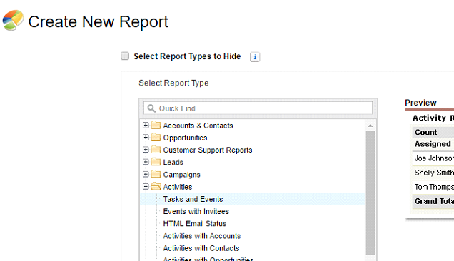Viewport: 454px width, 261px height.
Task: Click the Leads folder icon
Action: pyautogui.click(x=156, y=162)
